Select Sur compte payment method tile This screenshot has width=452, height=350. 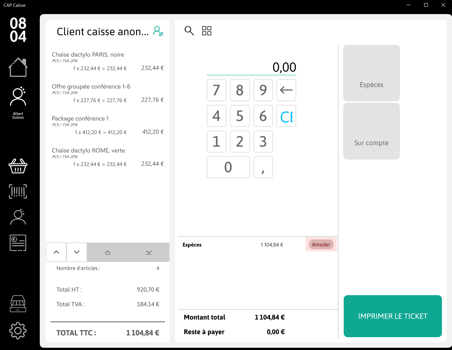(x=371, y=131)
